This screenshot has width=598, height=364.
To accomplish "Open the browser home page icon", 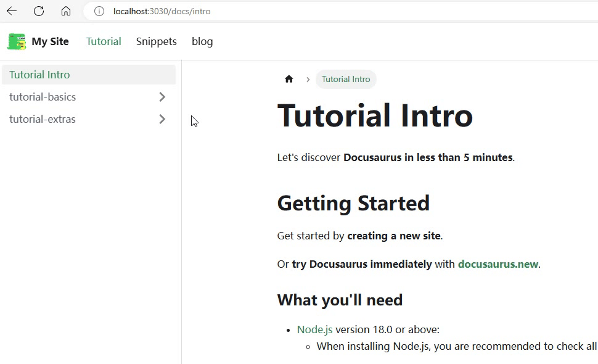I will 66,11.
